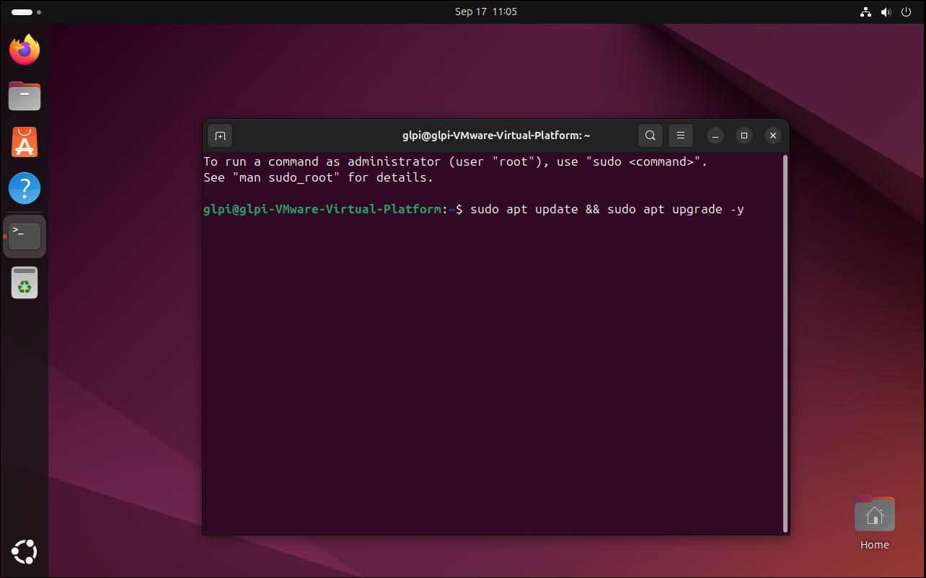Launch the App Center from the dock
This screenshot has width=926, height=578.
click(24, 141)
